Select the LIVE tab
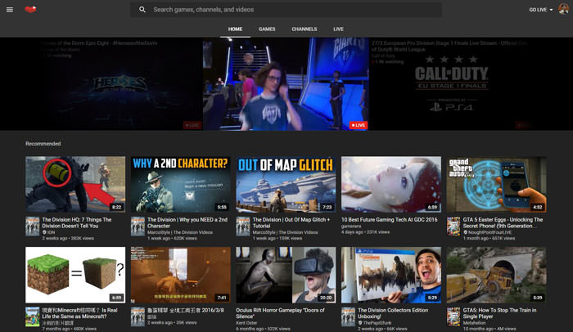 [338, 29]
